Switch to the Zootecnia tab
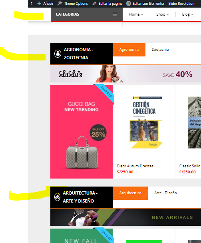The height and width of the screenshot is (243, 201). (160, 50)
